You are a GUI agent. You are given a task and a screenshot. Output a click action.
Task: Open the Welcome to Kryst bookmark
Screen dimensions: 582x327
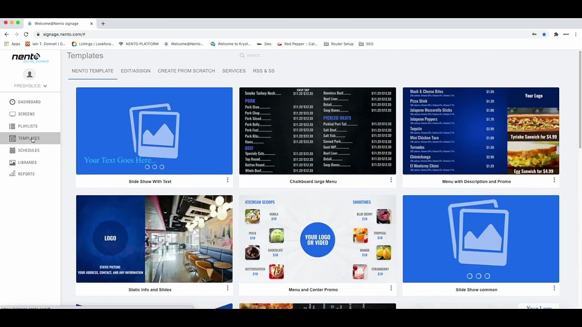(x=231, y=44)
